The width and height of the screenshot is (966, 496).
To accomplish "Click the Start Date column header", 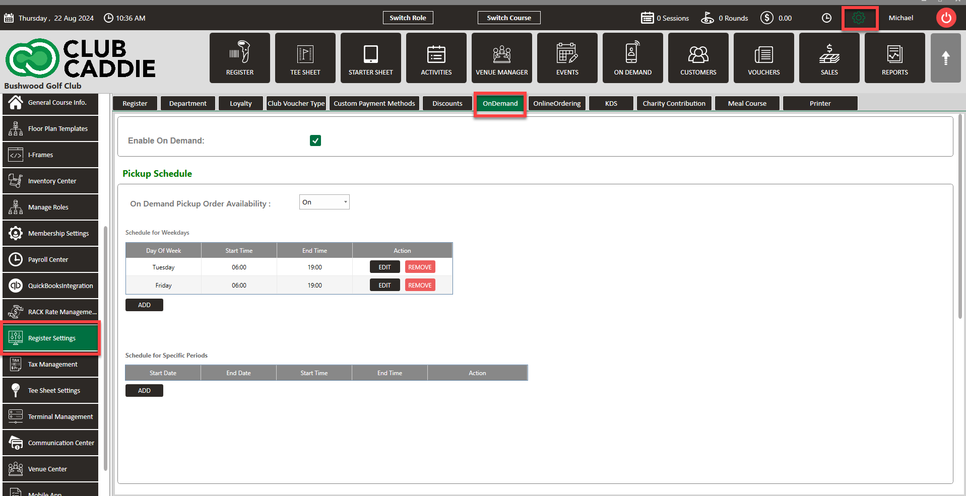I will [x=163, y=373].
